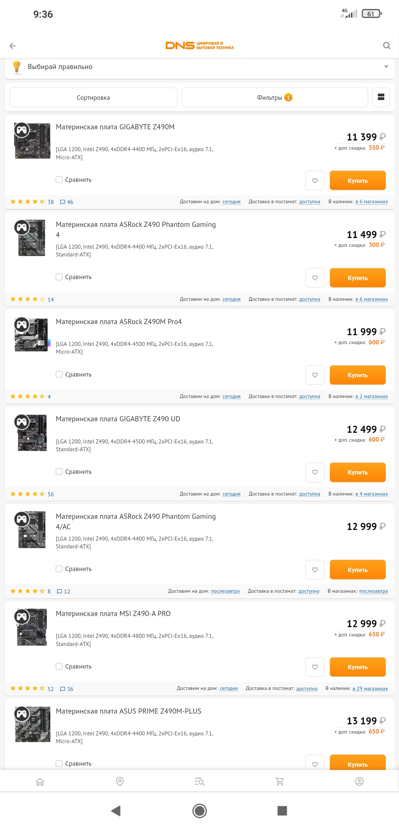Tick Compare for ASRock Z490M Pro4

coord(59,374)
